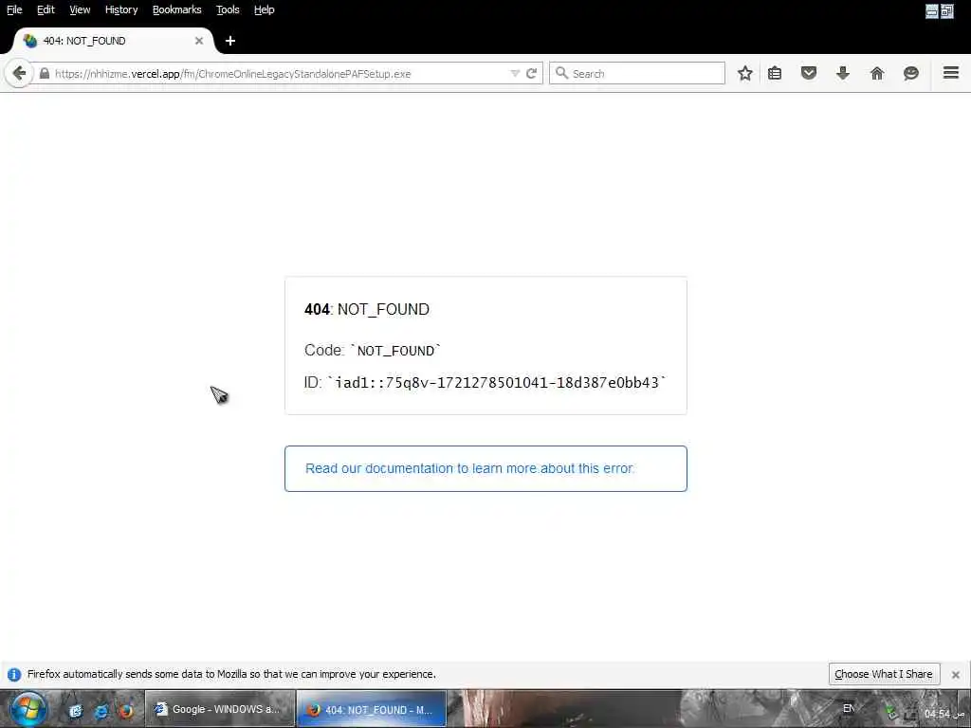Dismiss the Firefox data notification bar

[956, 675]
